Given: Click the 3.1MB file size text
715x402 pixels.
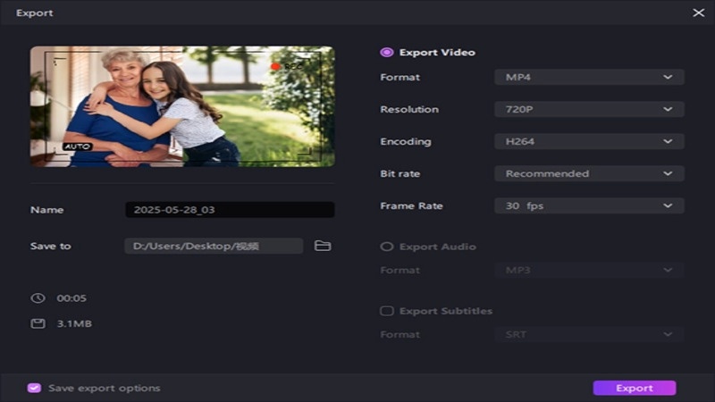Looking at the screenshot, I should 74,323.
